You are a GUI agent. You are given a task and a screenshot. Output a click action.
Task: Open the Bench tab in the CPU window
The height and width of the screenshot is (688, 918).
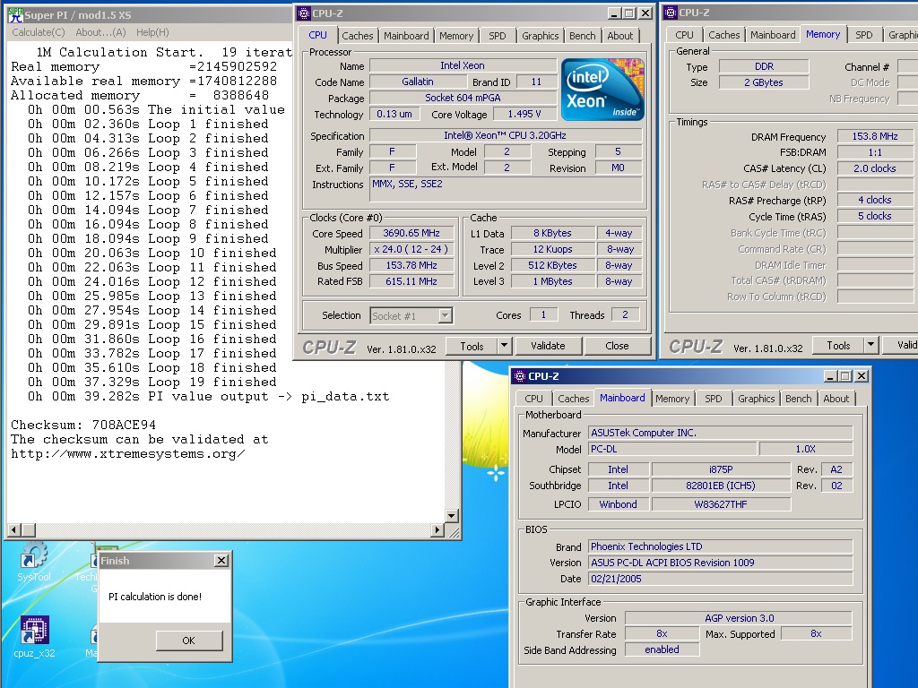coord(582,36)
